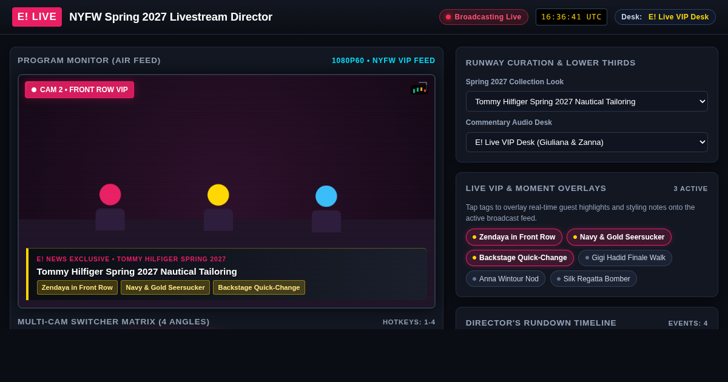The image size is (728, 382).
Task: Click the 3 ACTIVE overlay counter
Action: [x=690, y=189]
